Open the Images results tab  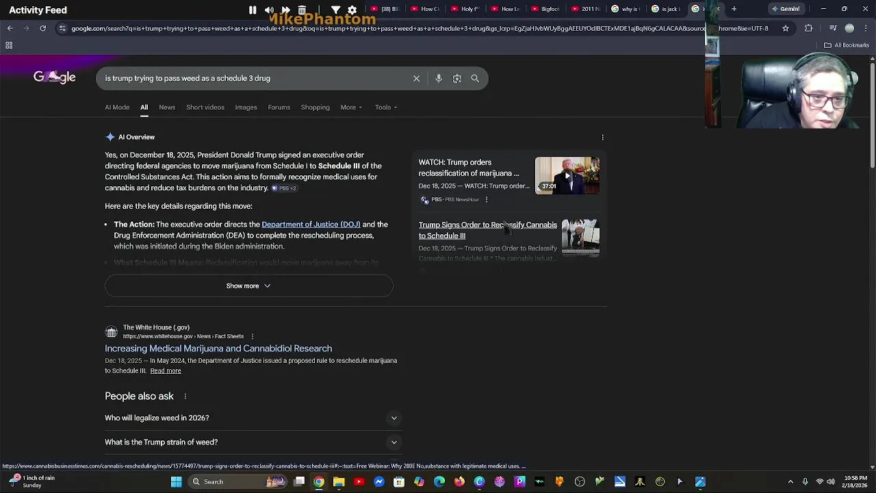tap(246, 108)
